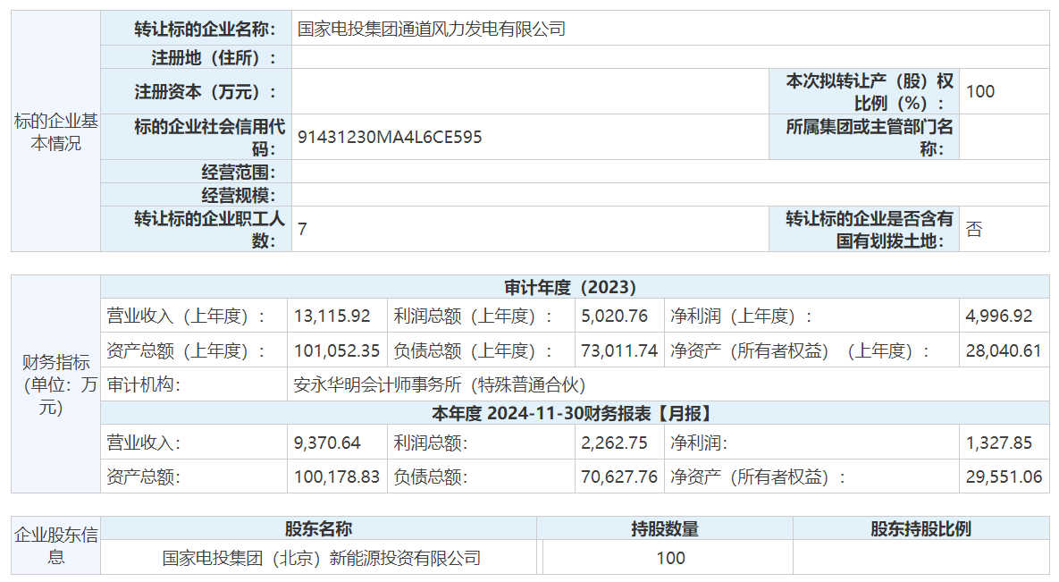This screenshot has width=1059, height=582.
Task: Select current total profit 2,262.75
Action: tap(614, 443)
